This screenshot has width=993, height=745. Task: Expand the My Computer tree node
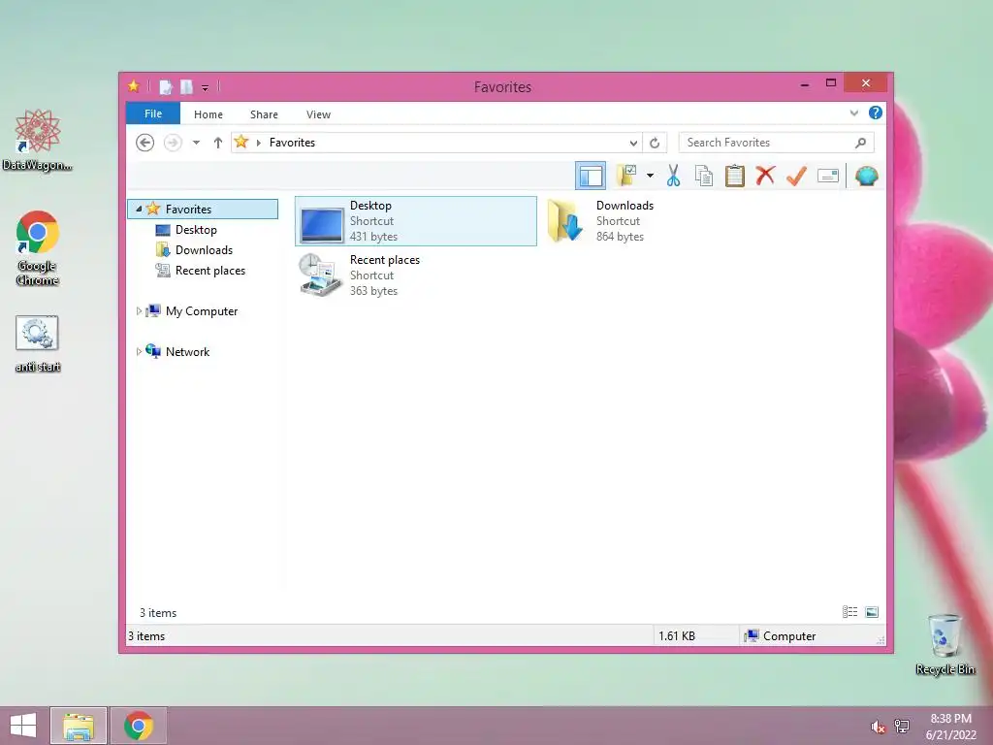click(x=139, y=311)
